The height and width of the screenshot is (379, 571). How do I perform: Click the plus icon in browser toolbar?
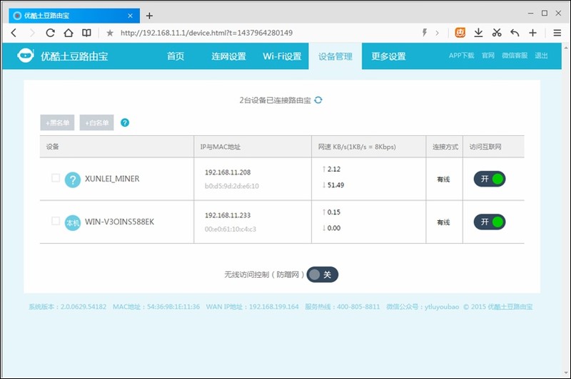pyautogui.click(x=532, y=33)
